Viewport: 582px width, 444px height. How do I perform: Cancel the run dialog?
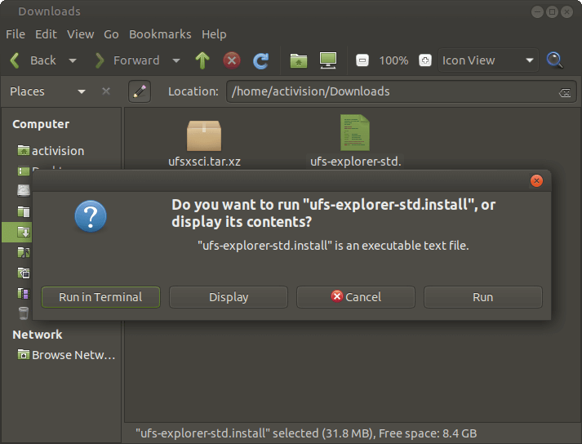(x=356, y=297)
